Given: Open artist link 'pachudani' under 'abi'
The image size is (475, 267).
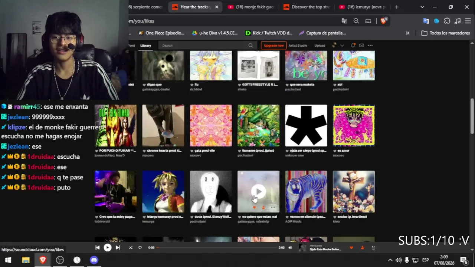Looking at the screenshot, I should (x=341, y=89).
